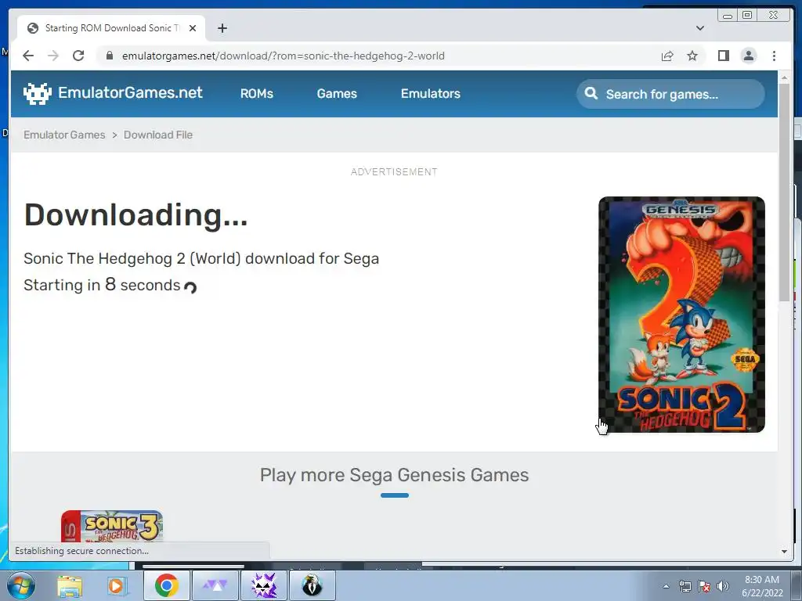This screenshot has width=802, height=601.
Task: Click the EmulatorGames.net invader logo
Action: 38,93
